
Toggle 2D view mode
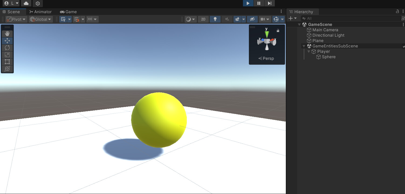tap(203, 19)
